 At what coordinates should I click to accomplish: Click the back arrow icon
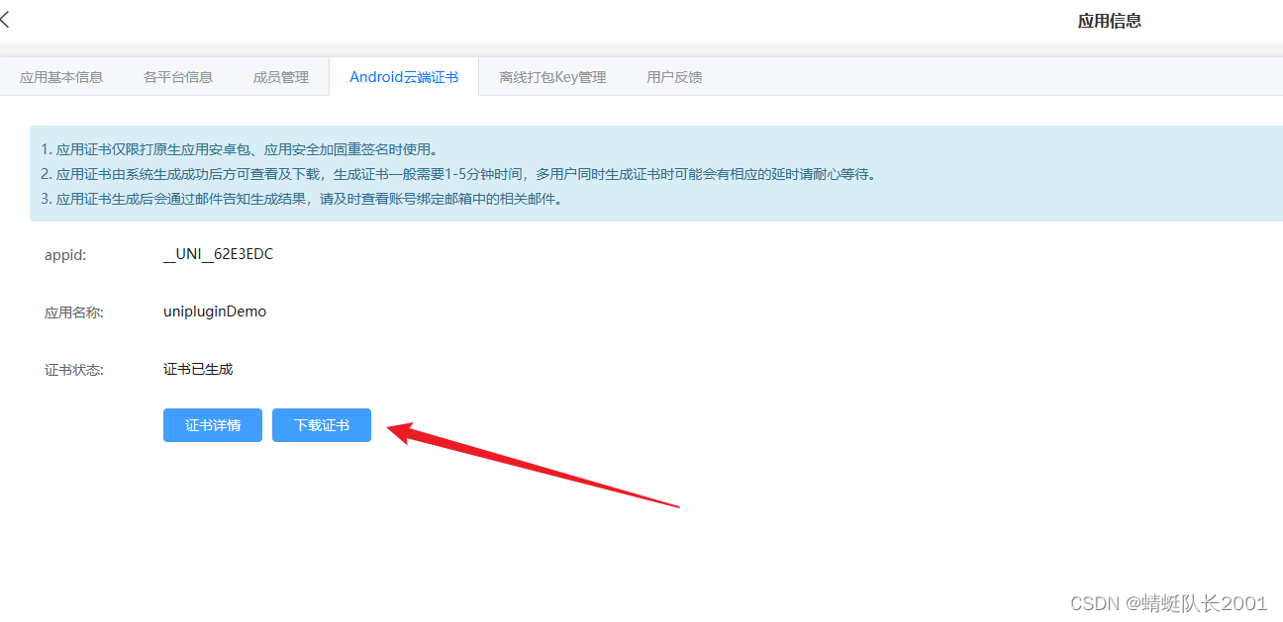coord(4,19)
